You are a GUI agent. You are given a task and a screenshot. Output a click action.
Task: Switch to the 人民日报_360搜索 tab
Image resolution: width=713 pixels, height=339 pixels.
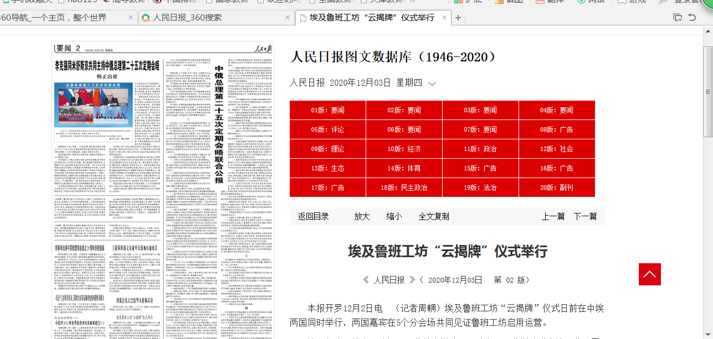click(x=213, y=18)
